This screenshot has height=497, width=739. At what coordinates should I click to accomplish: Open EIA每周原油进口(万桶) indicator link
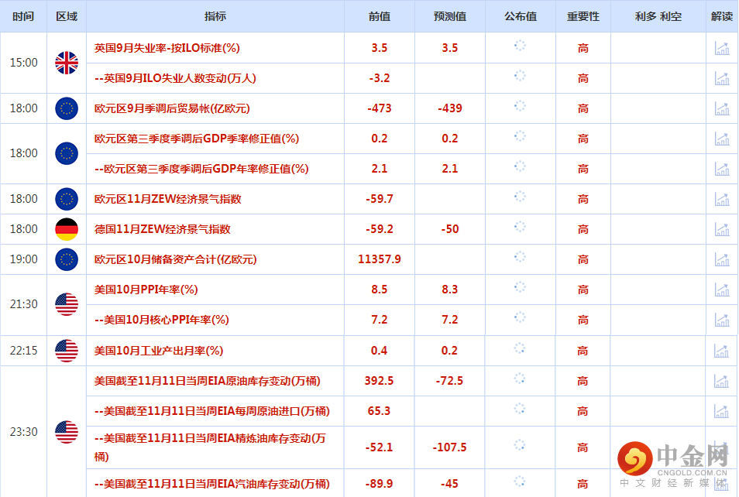(212, 411)
